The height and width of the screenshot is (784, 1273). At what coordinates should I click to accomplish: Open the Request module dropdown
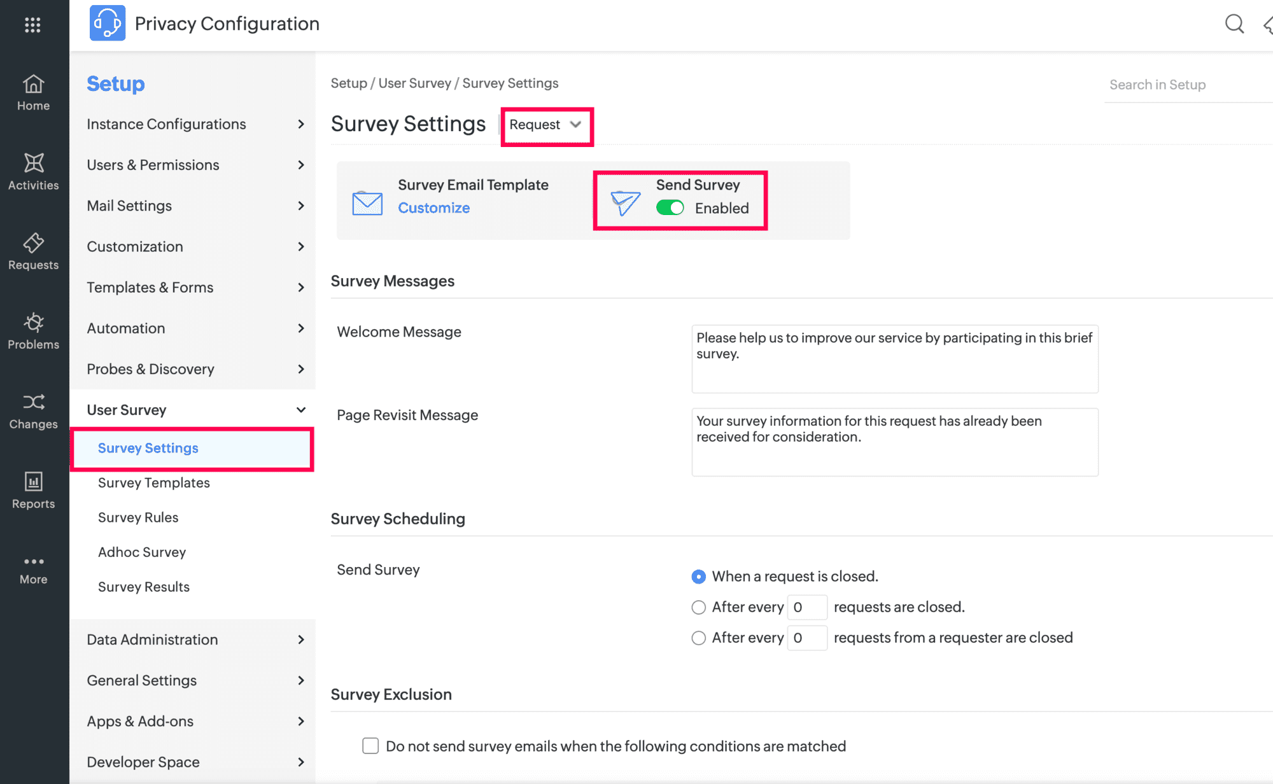tap(546, 125)
